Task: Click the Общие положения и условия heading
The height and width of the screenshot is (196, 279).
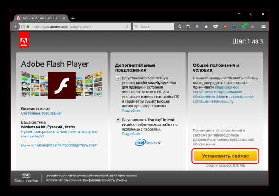Action: (216, 67)
